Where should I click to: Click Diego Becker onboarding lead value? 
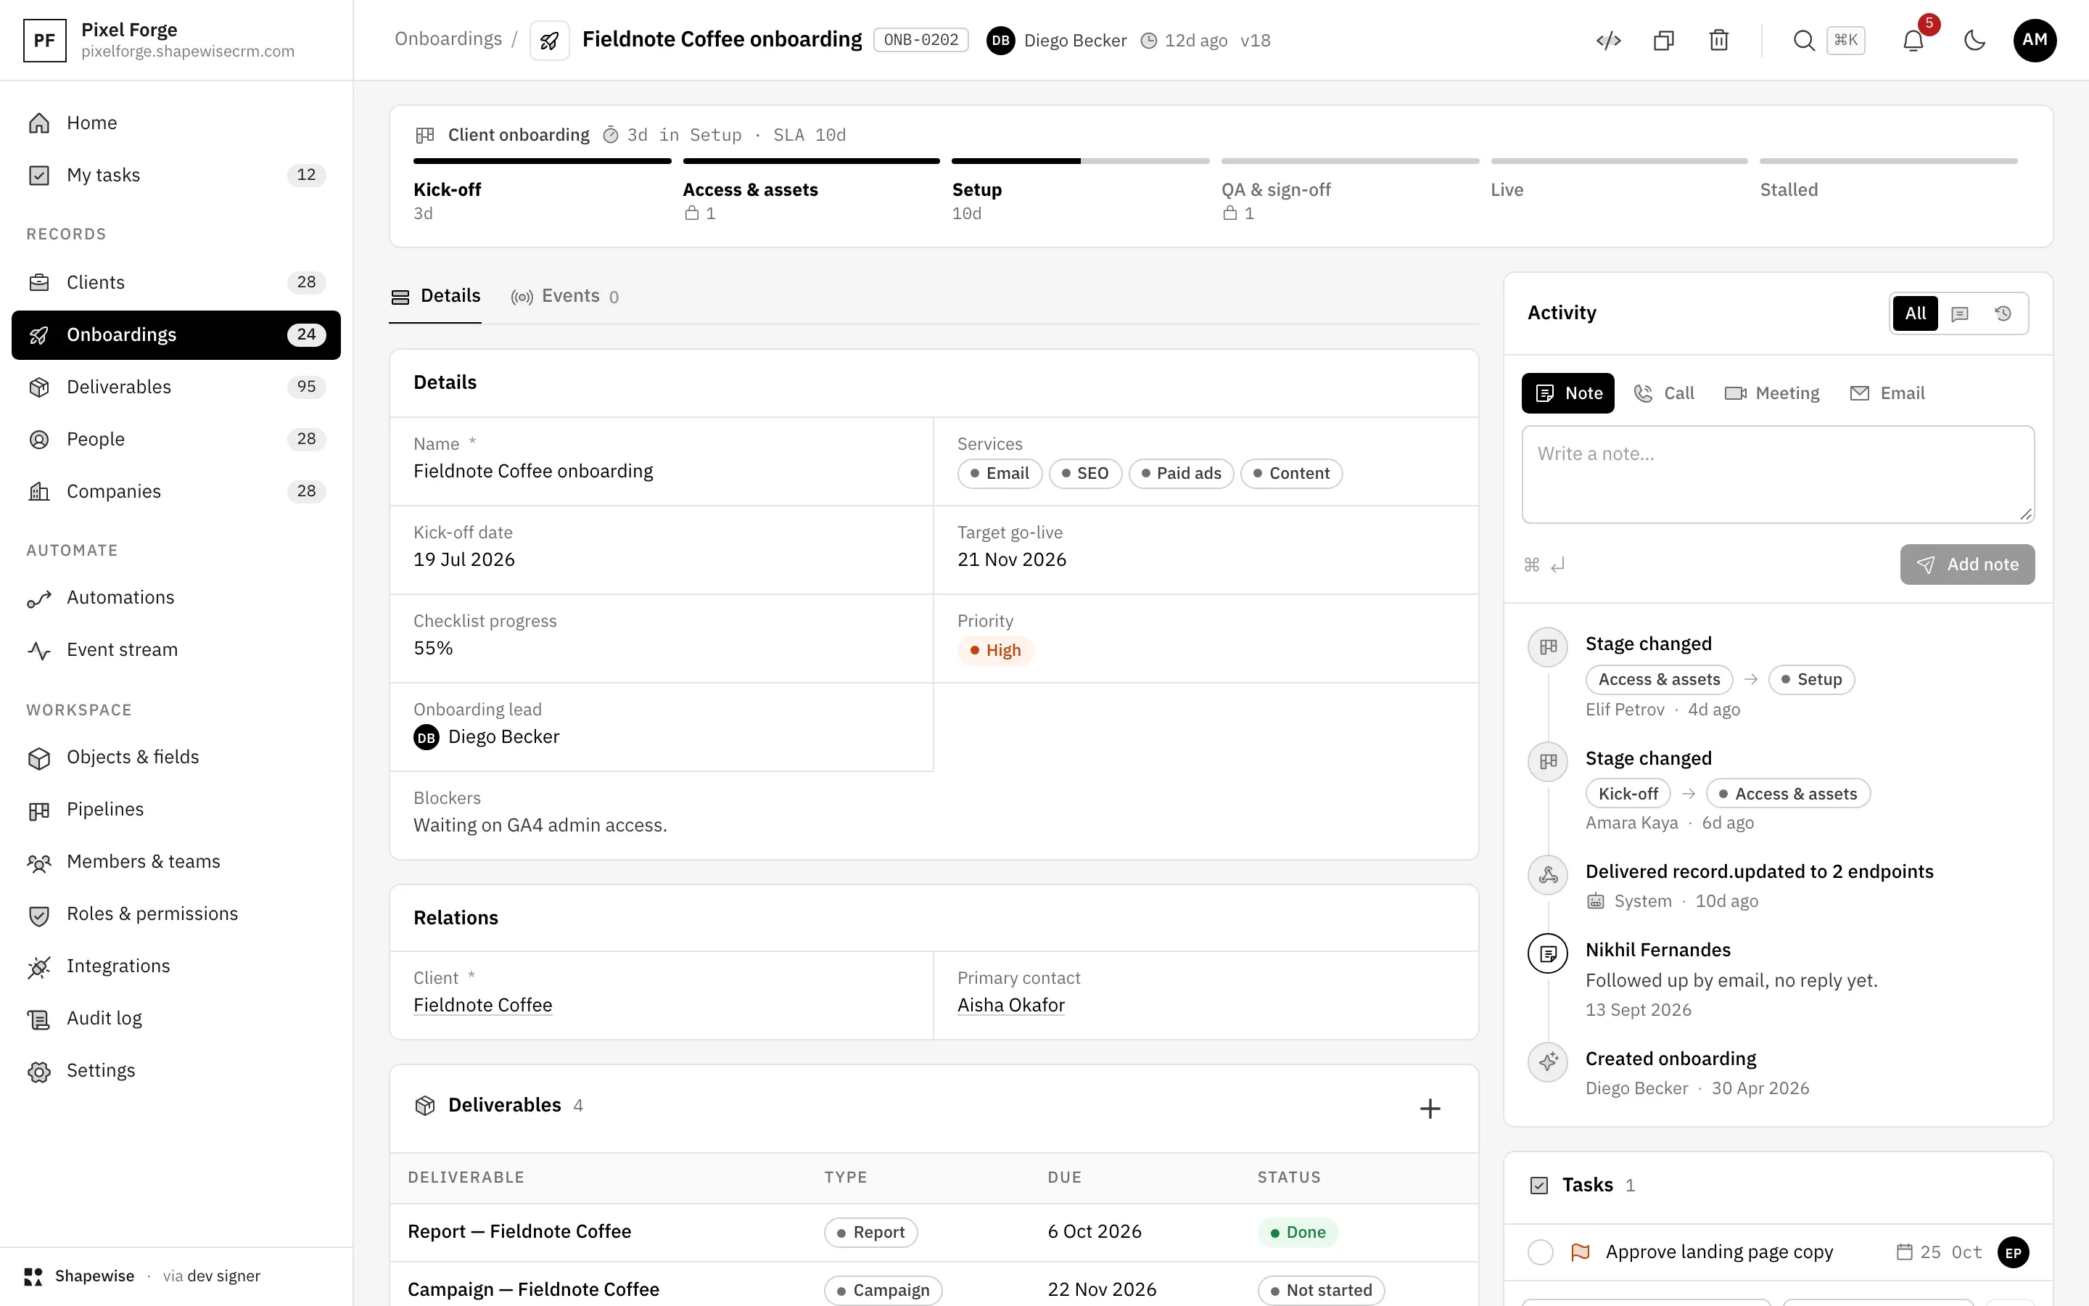[x=487, y=736]
